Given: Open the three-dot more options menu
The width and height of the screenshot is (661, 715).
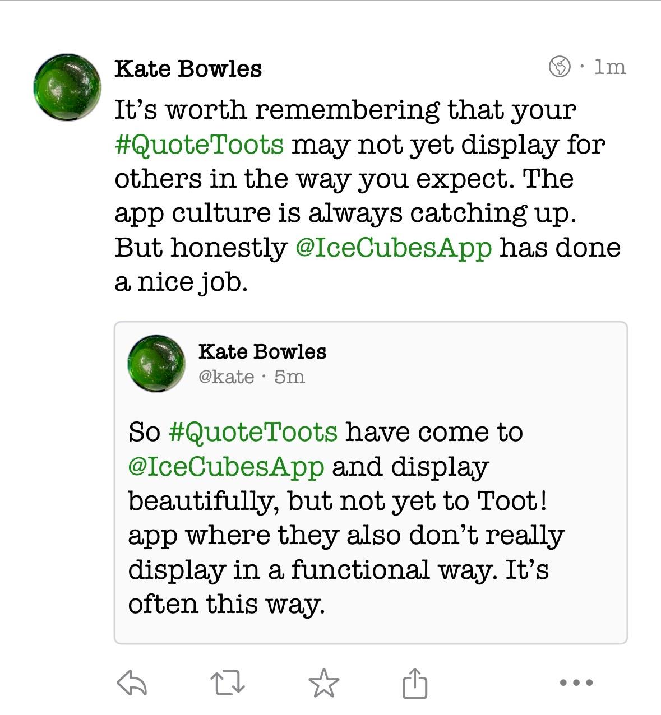Looking at the screenshot, I should (576, 682).
